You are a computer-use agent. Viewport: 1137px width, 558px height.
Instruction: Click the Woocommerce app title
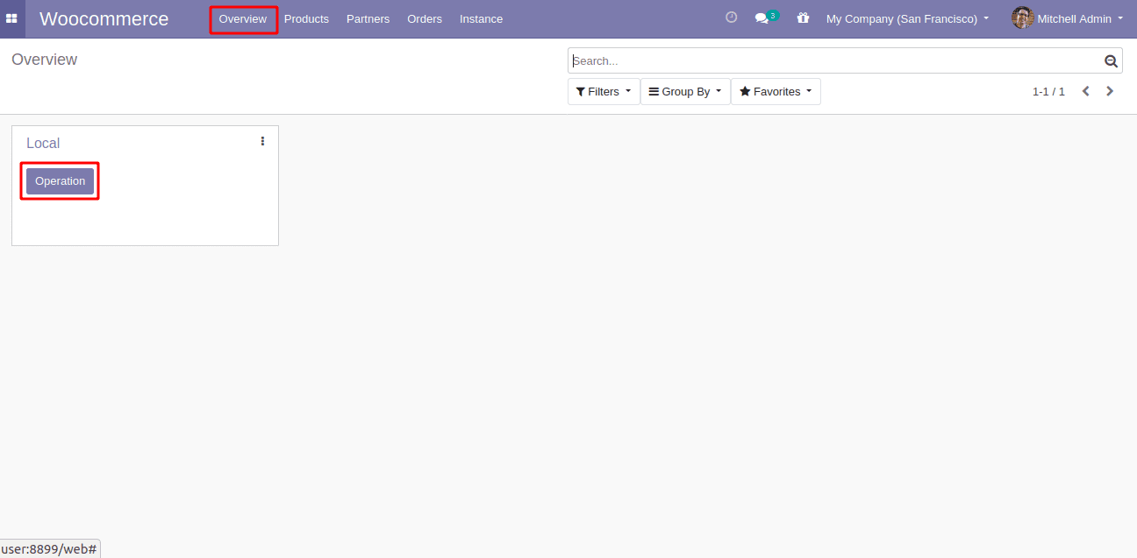(x=104, y=18)
